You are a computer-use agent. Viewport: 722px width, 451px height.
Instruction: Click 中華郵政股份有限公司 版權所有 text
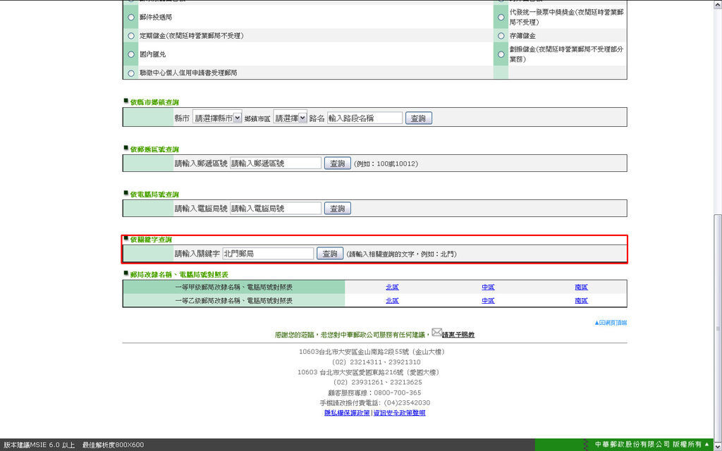coord(649,444)
